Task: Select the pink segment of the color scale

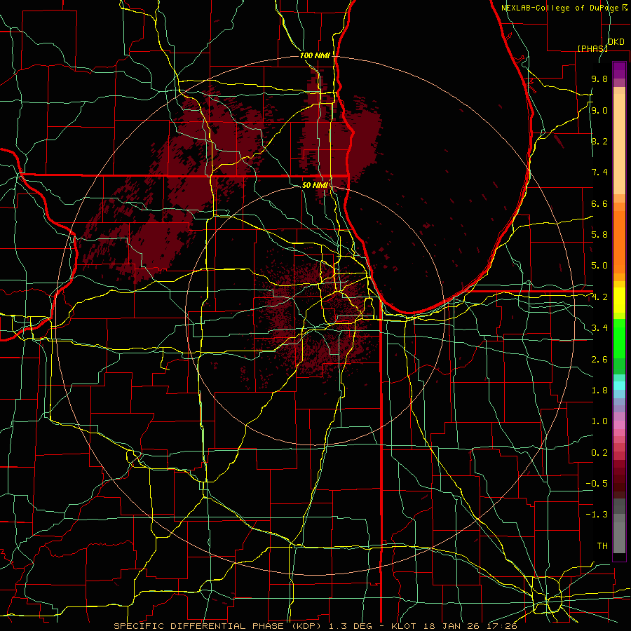Action: coord(619,425)
